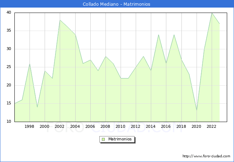The width and height of the screenshot is (234, 162).
Task: Click the 15 y-axis value
Action: pyautogui.click(x=9, y=103)
